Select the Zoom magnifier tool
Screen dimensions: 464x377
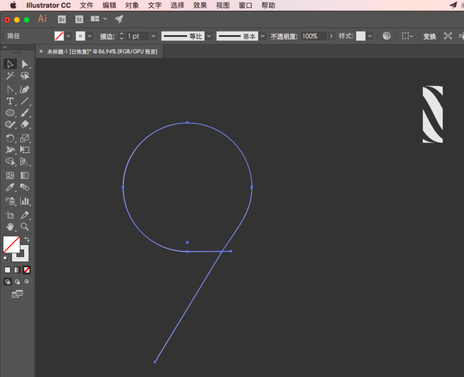25,227
